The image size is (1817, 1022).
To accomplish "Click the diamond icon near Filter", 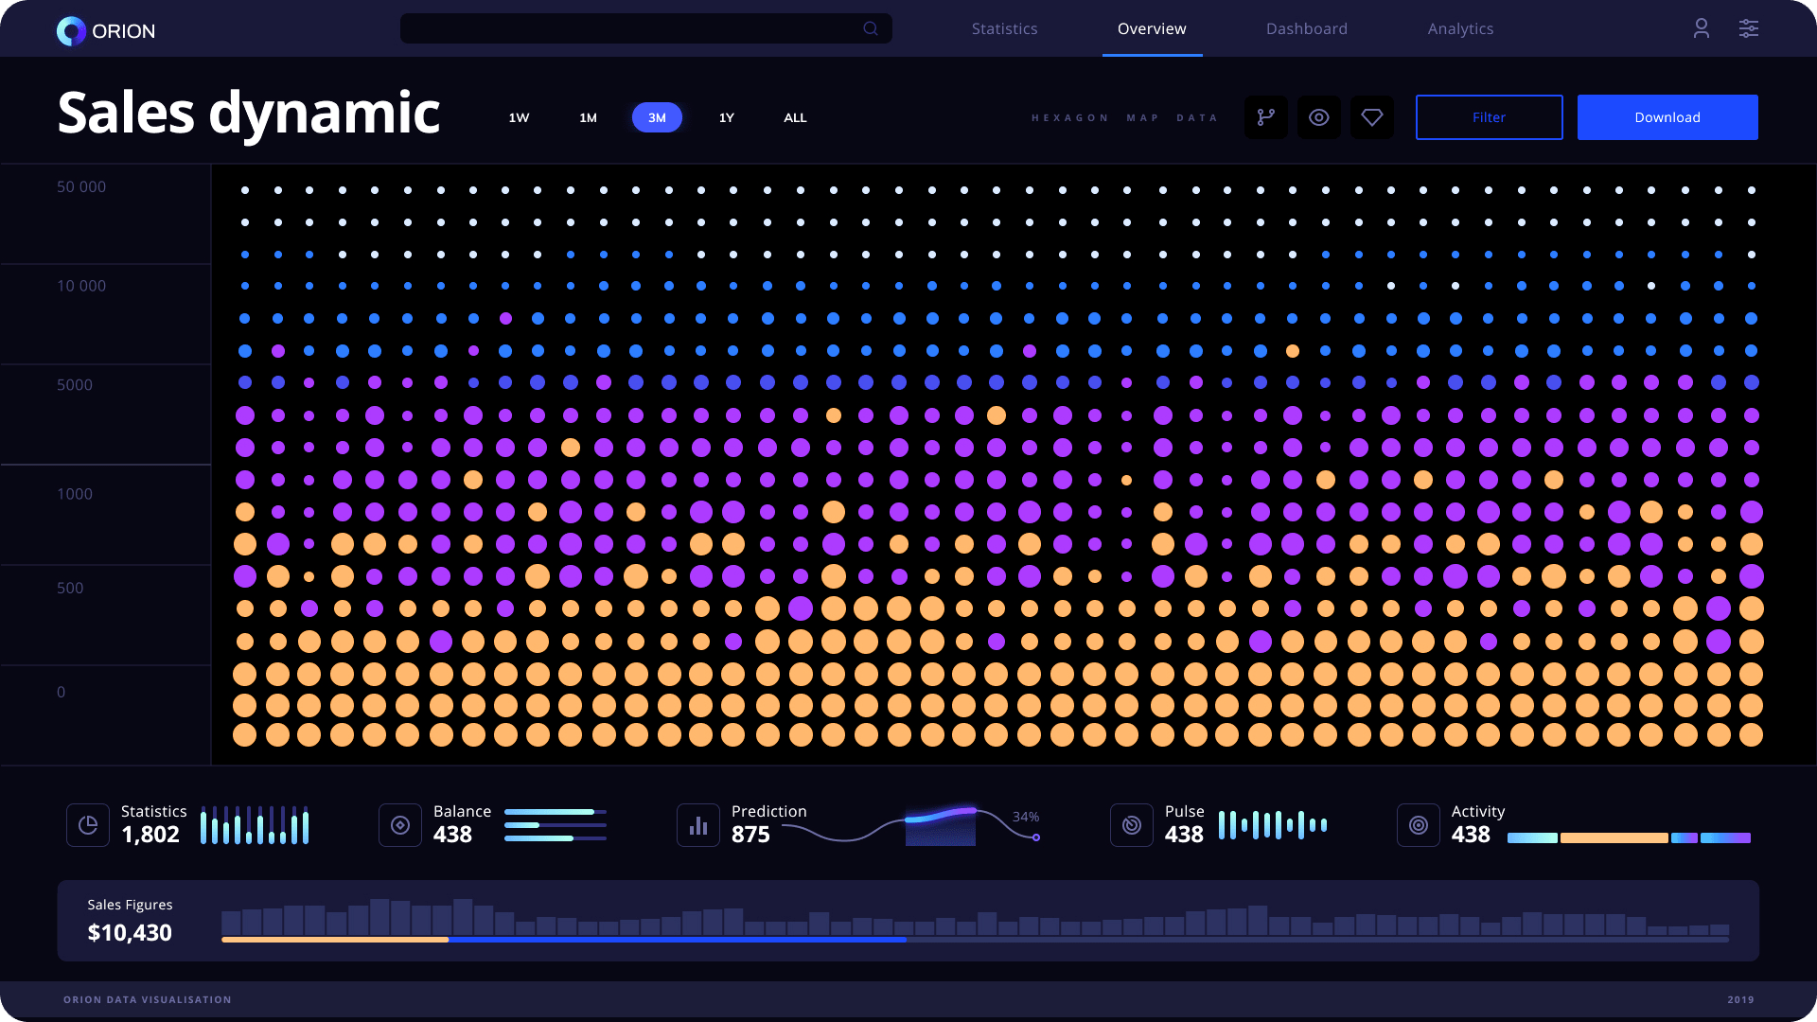I will (1372, 117).
